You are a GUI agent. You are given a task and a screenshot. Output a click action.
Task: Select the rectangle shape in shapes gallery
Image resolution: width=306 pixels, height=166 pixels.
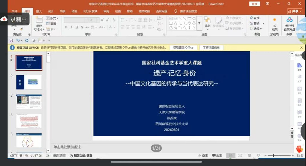pyautogui.click(x=189, y=19)
